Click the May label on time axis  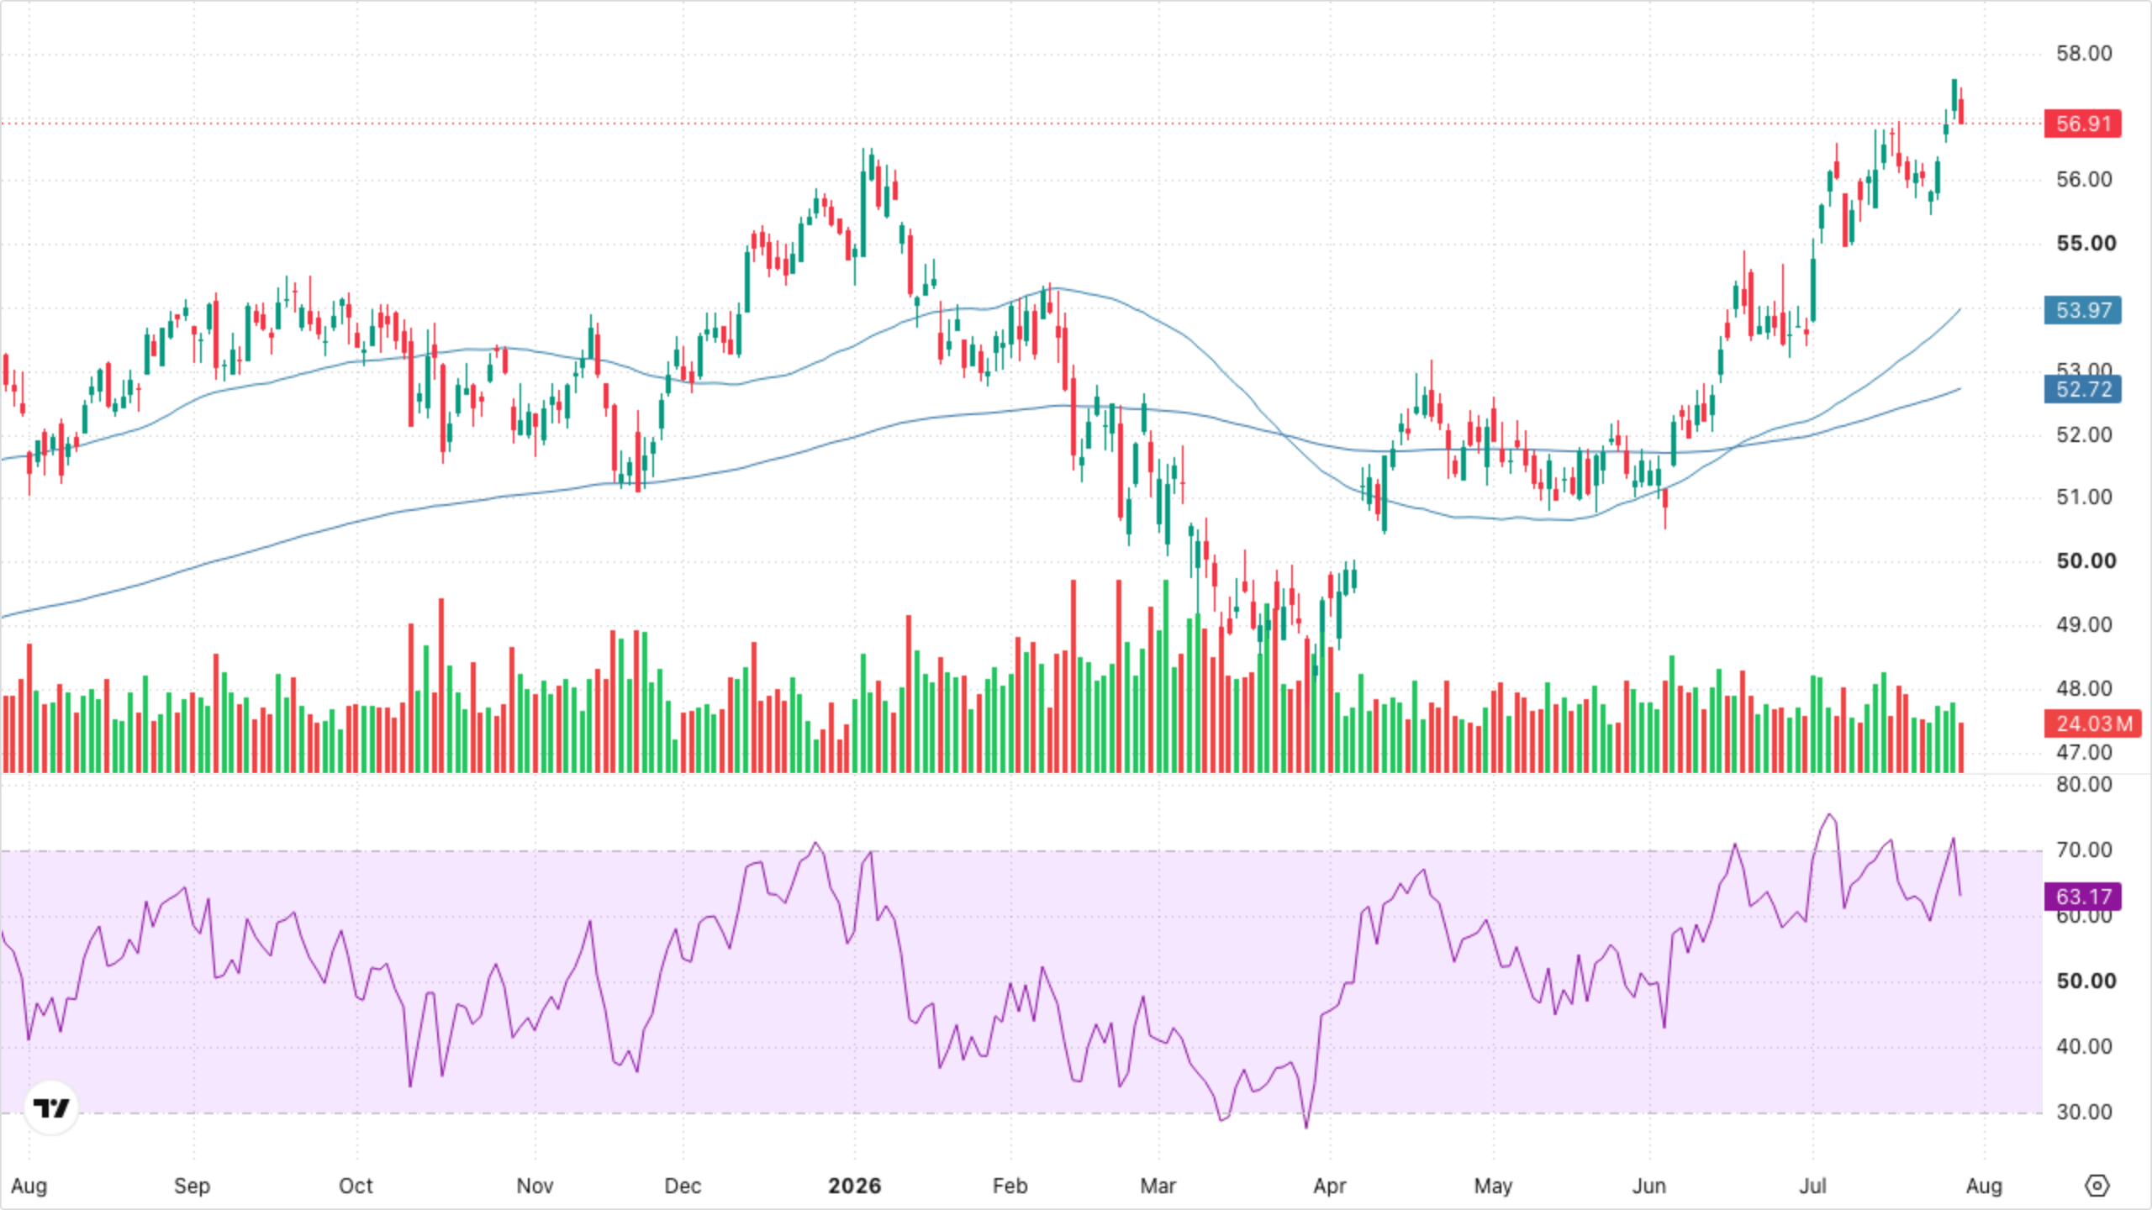click(1493, 1186)
